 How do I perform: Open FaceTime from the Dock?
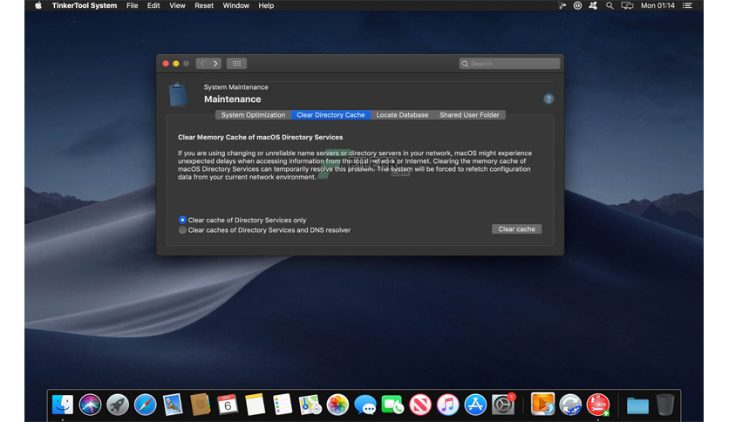pos(392,405)
